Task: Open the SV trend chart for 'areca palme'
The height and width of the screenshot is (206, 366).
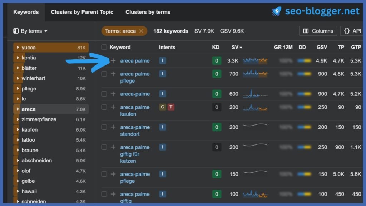Action: tap(255, 61)
